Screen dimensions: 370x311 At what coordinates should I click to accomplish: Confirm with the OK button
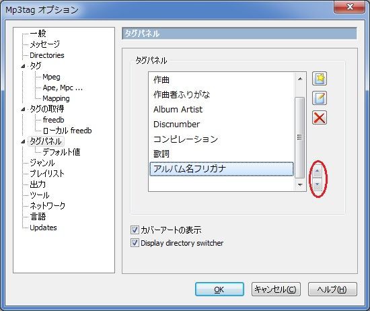click(x=219, y=289)
